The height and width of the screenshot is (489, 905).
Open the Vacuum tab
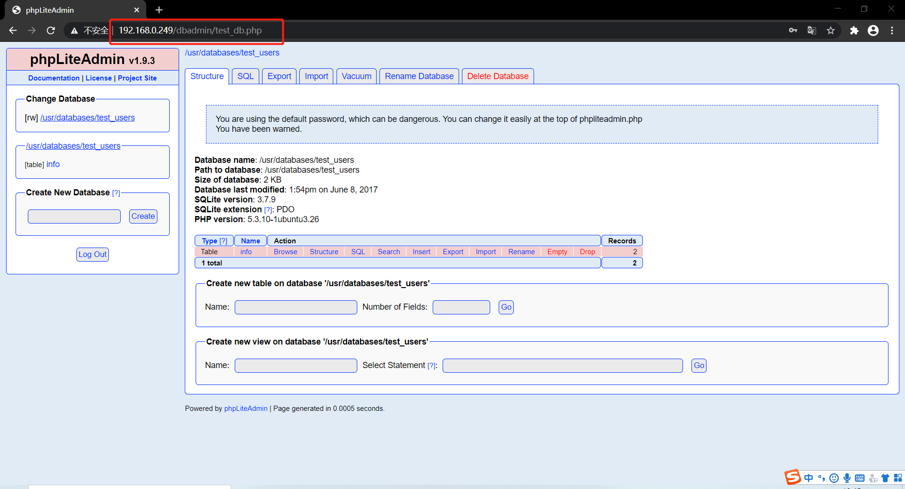(356, 76)
